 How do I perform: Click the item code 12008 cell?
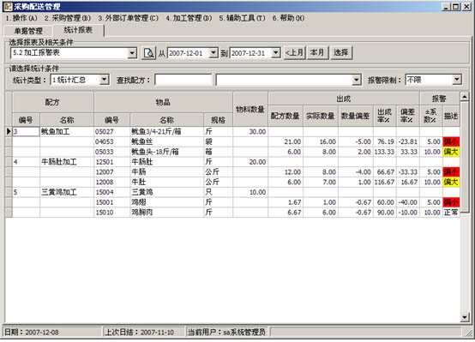tap(111, 182)
